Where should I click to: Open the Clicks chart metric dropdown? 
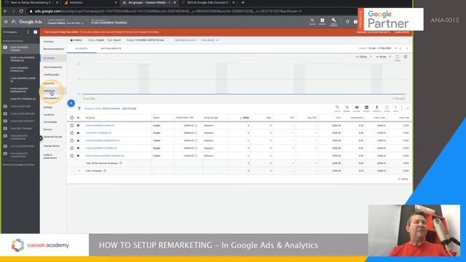364,57
